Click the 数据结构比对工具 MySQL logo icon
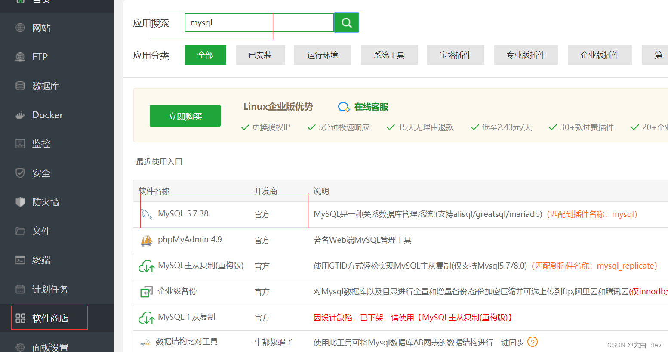This screenshot has height=352, width=668. [145, 343]
